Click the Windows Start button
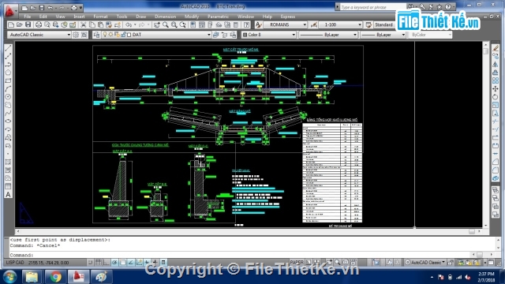The height and width of the screenshot is (284, 505). 9,277
